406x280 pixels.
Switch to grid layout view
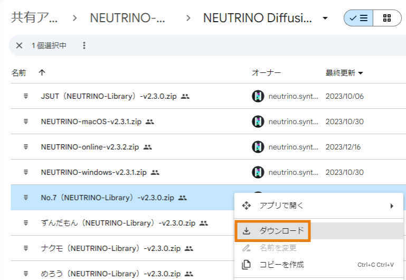[x=387, y=18]
